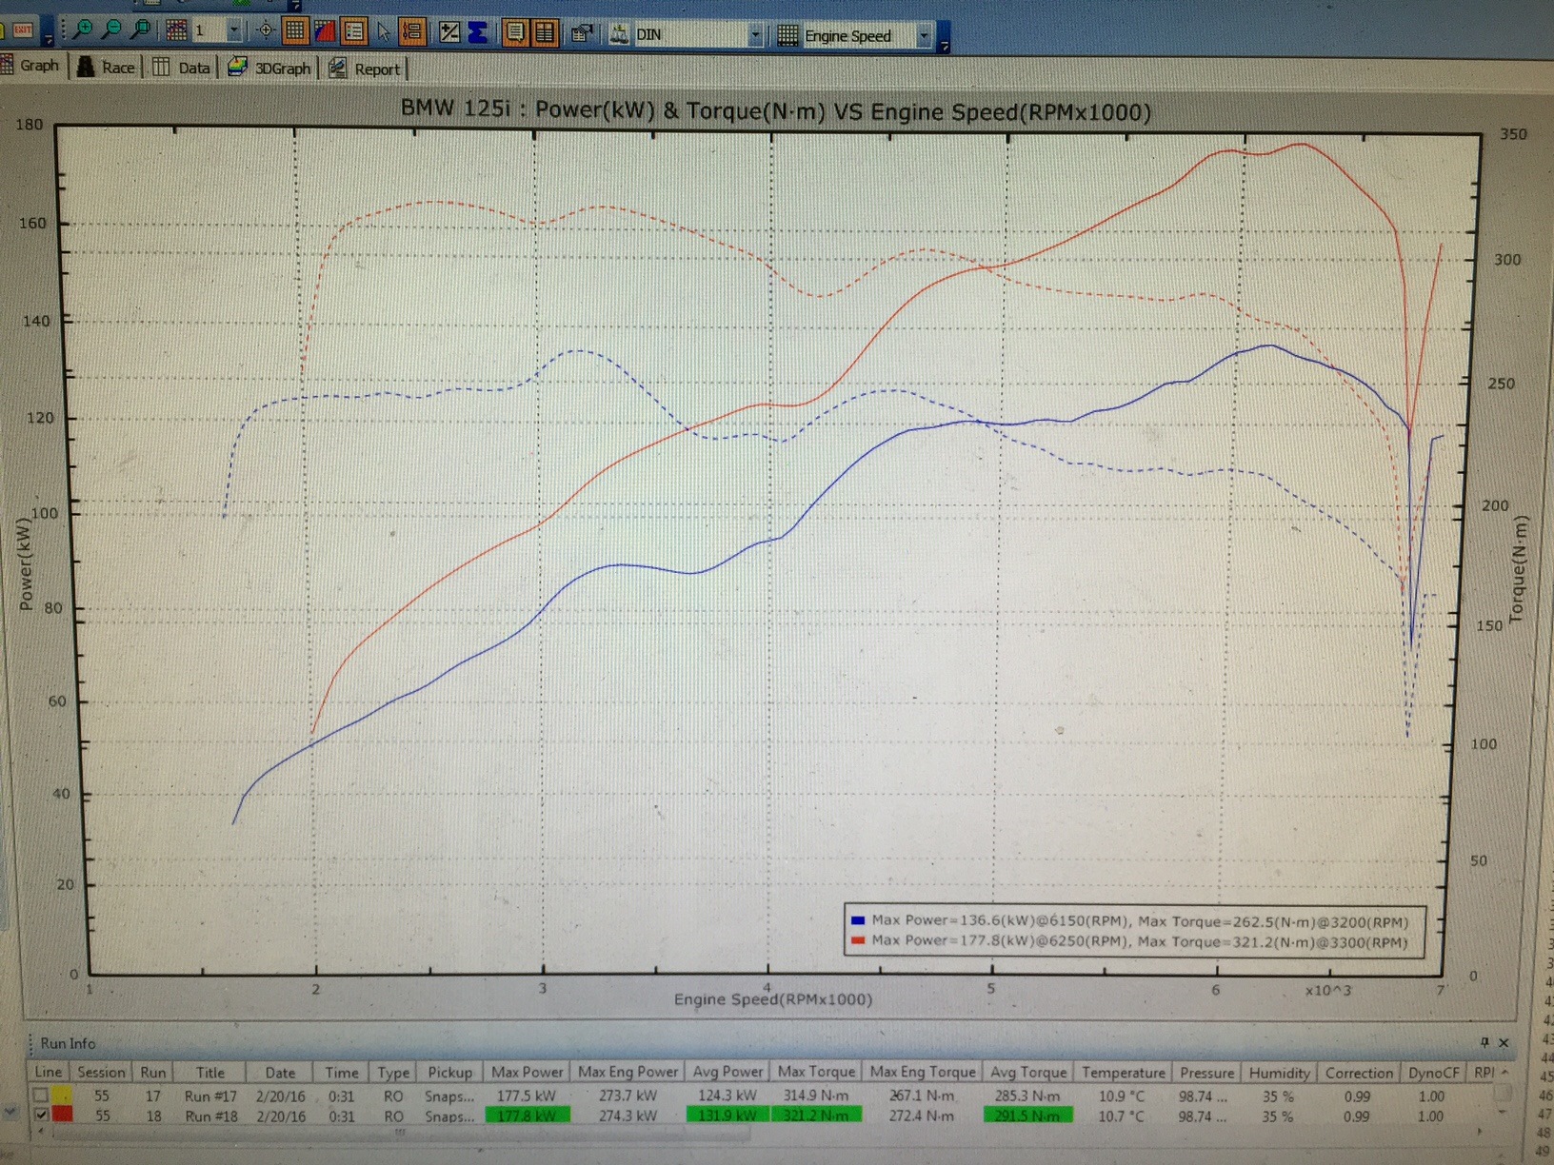The height and width of the screenshot is (1165, 1554).
Task: Click the Torque(N·m) right axis label
Action: pyautogui.click(x=1519, y=569)
